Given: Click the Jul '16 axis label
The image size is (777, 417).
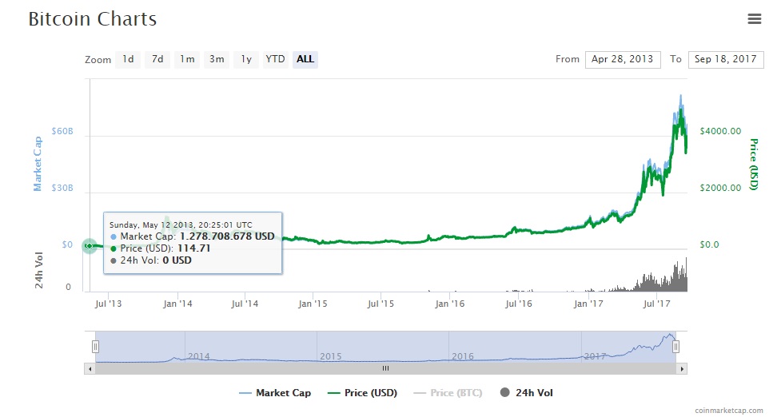Looking at the screenshot, I should click(x=518, y=304).
